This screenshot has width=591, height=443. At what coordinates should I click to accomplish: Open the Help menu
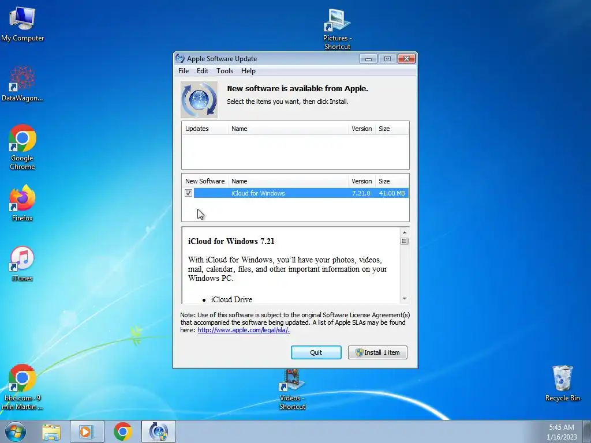(x=248, y=71)
